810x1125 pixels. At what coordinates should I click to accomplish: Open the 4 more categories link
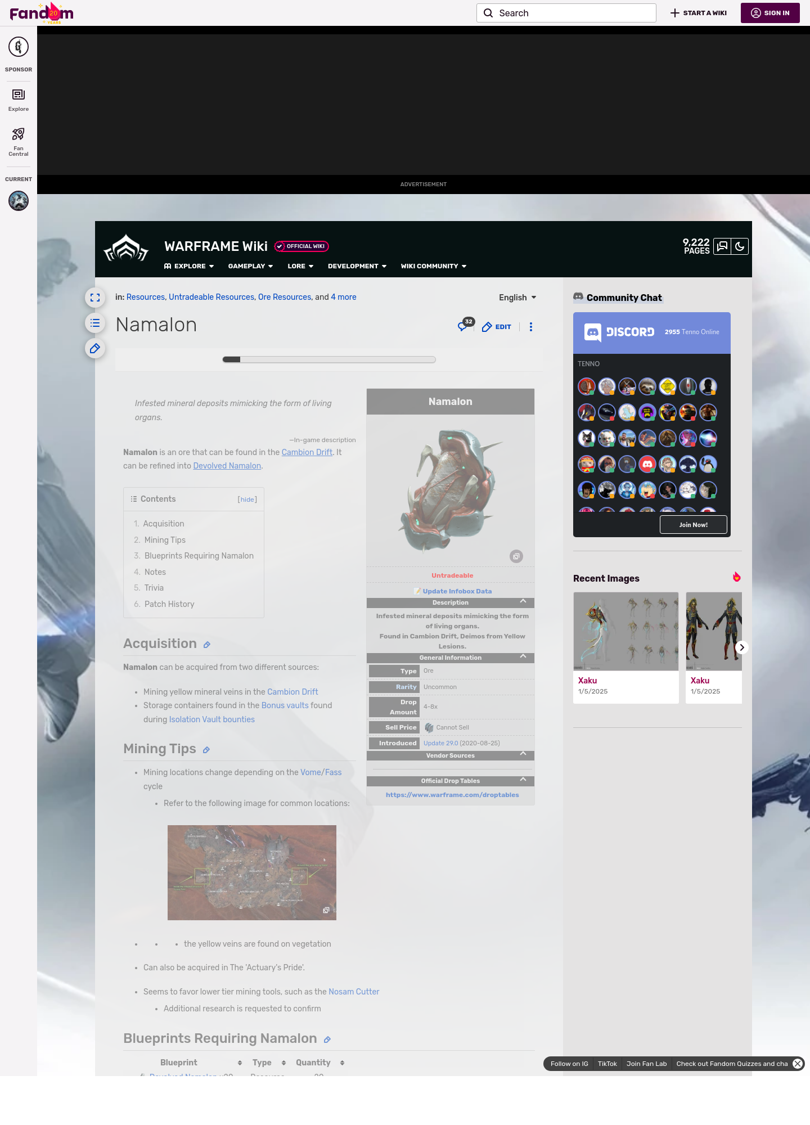point(343,297)
